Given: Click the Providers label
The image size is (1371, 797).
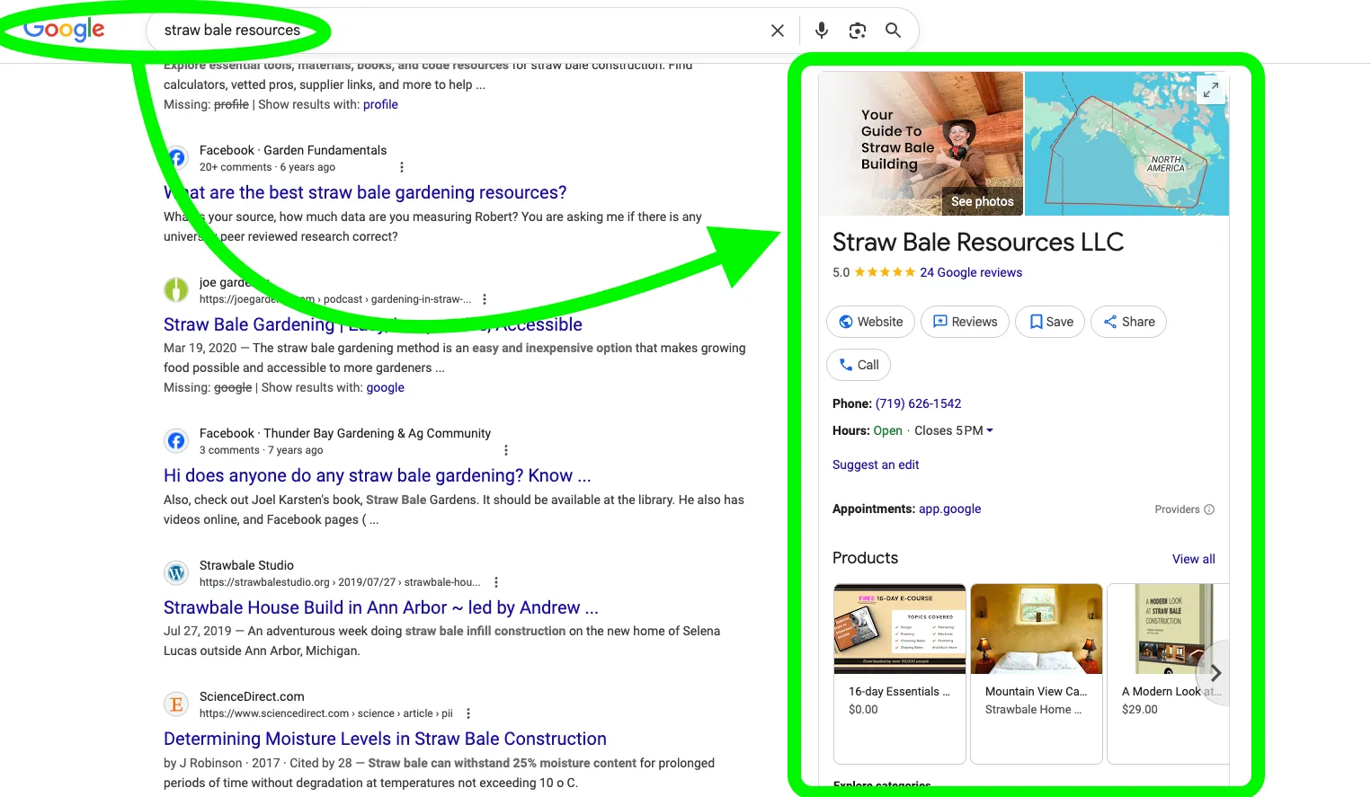Looking at the screenshot, I should pos(1177,509).
